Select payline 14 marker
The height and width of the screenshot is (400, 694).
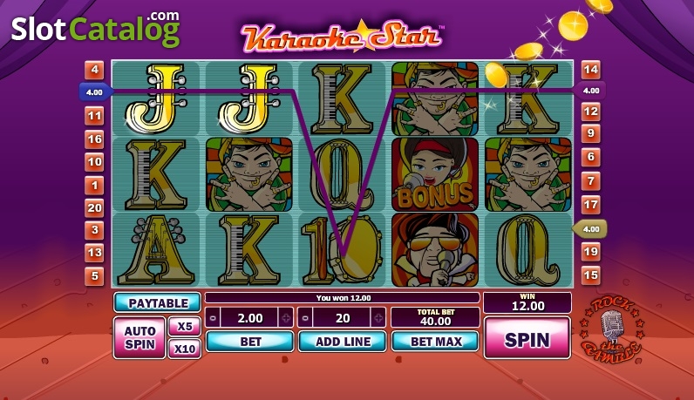[x=591, y=70]
